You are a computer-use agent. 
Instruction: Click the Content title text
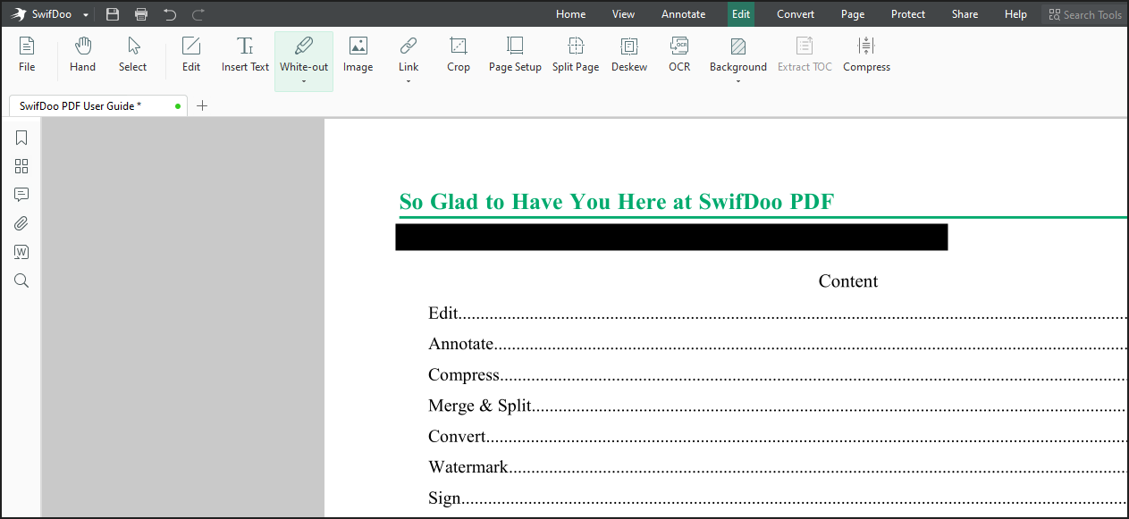pos(848,281)
